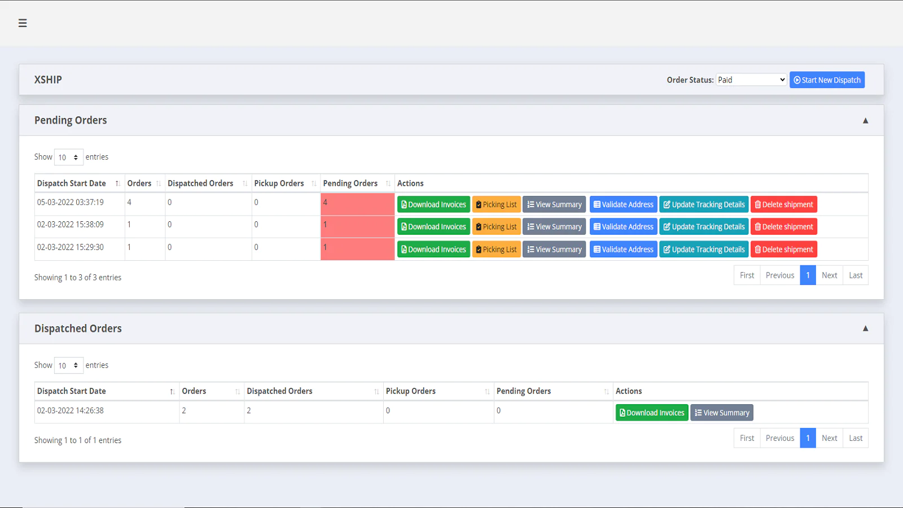Open the Show entries selector in Dispatched Orders
Viewport: 903px width, 508px height.
pos(68,365)
